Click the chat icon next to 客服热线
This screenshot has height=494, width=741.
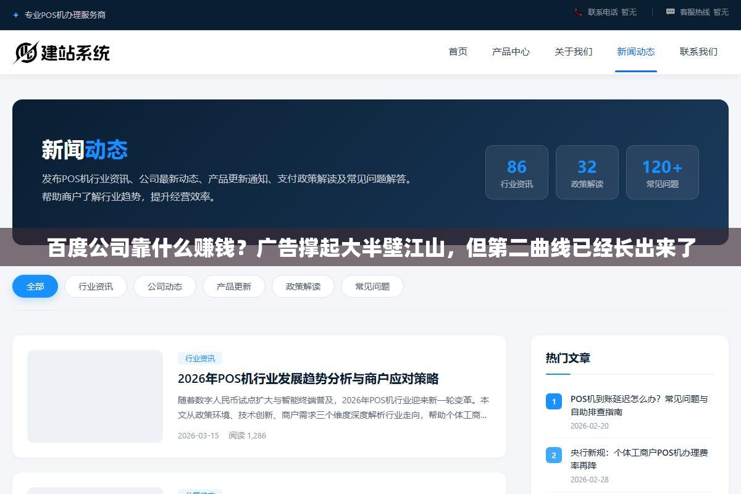[671, 12]
